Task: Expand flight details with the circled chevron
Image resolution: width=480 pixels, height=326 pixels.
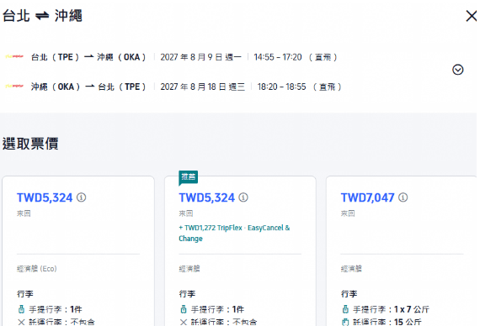Action: [x=457, y=70]
